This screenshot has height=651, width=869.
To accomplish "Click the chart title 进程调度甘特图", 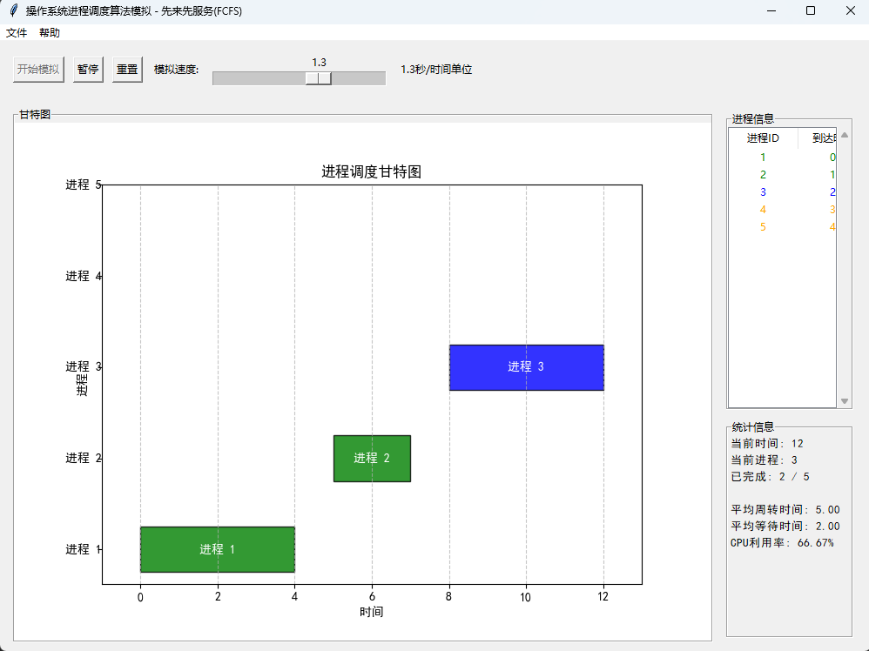I will (x=371, y=171).
